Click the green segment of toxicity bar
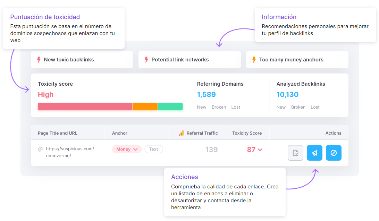 tap(170, 107)
